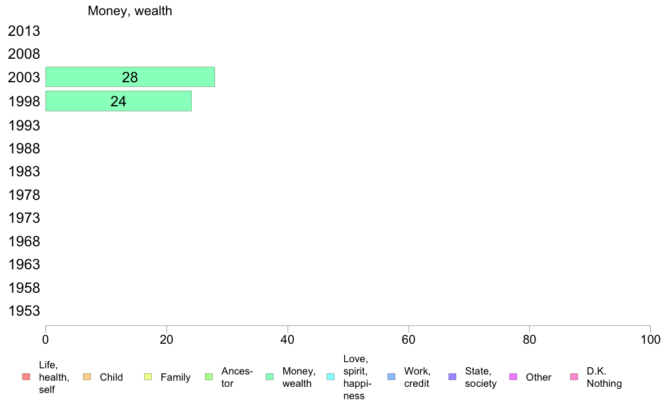666x412 pixels.
Task: Click the 2003 bar showing 28
Action: 130,77
